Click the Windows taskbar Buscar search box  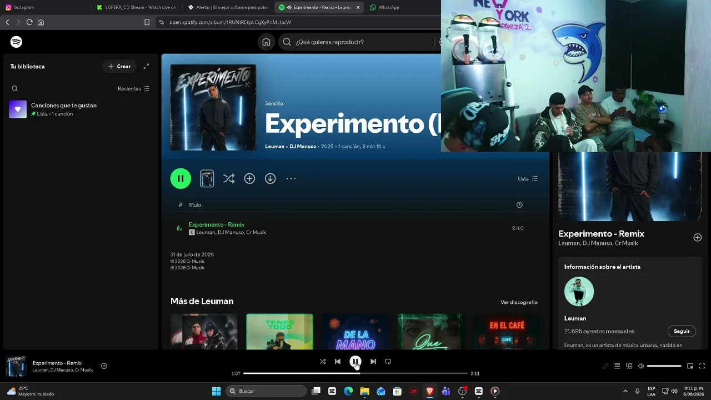coord(267,391)
